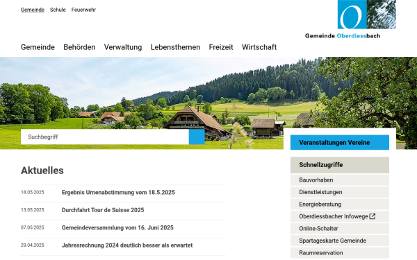
Task: Open the Wirtschaft main menu
Action: pos(259,47)
